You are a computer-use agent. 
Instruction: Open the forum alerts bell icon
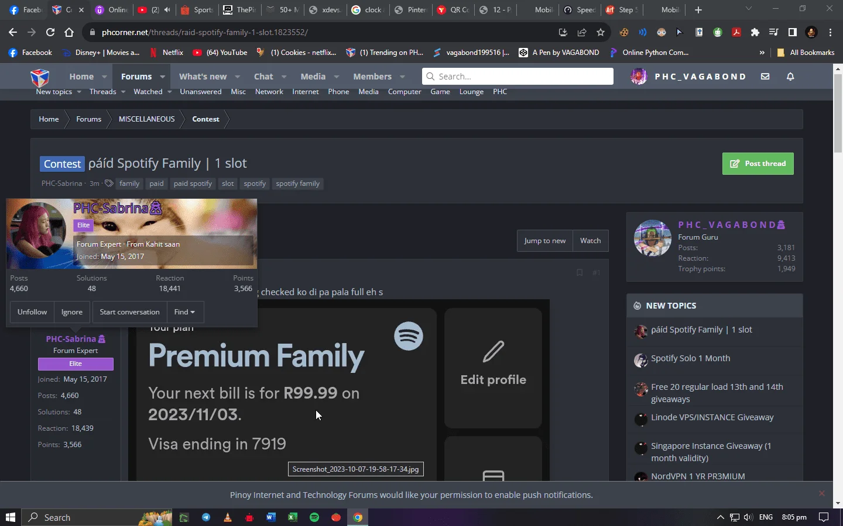pyautogui.click(x=790, y=77)
